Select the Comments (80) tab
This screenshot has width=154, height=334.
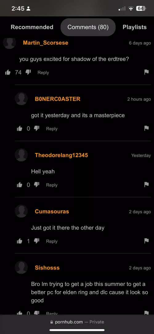point(88,27)
